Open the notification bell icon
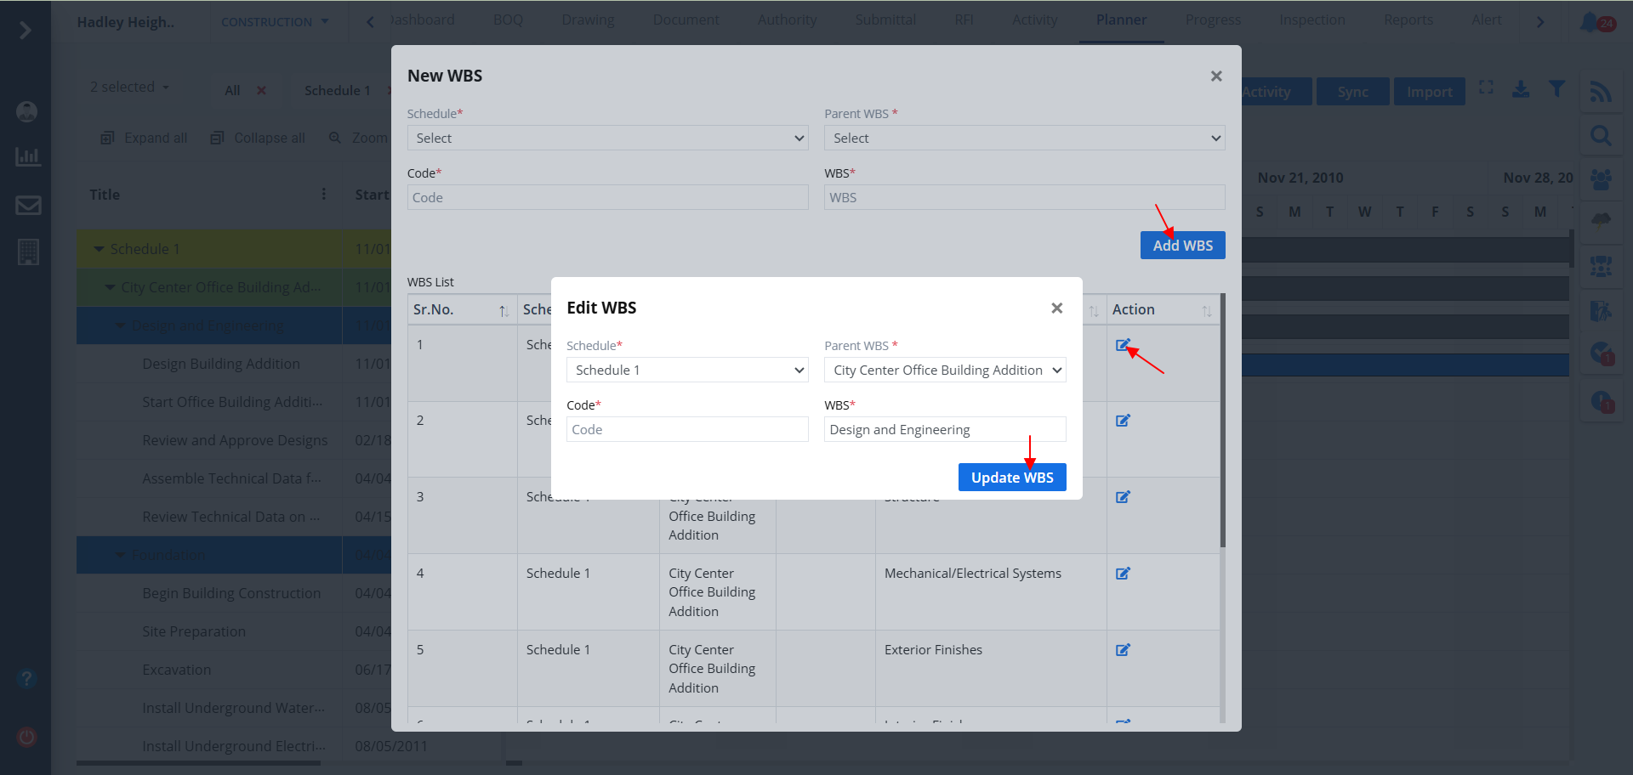Viewport: 1633px width, 775px height. coord(1589,22)
